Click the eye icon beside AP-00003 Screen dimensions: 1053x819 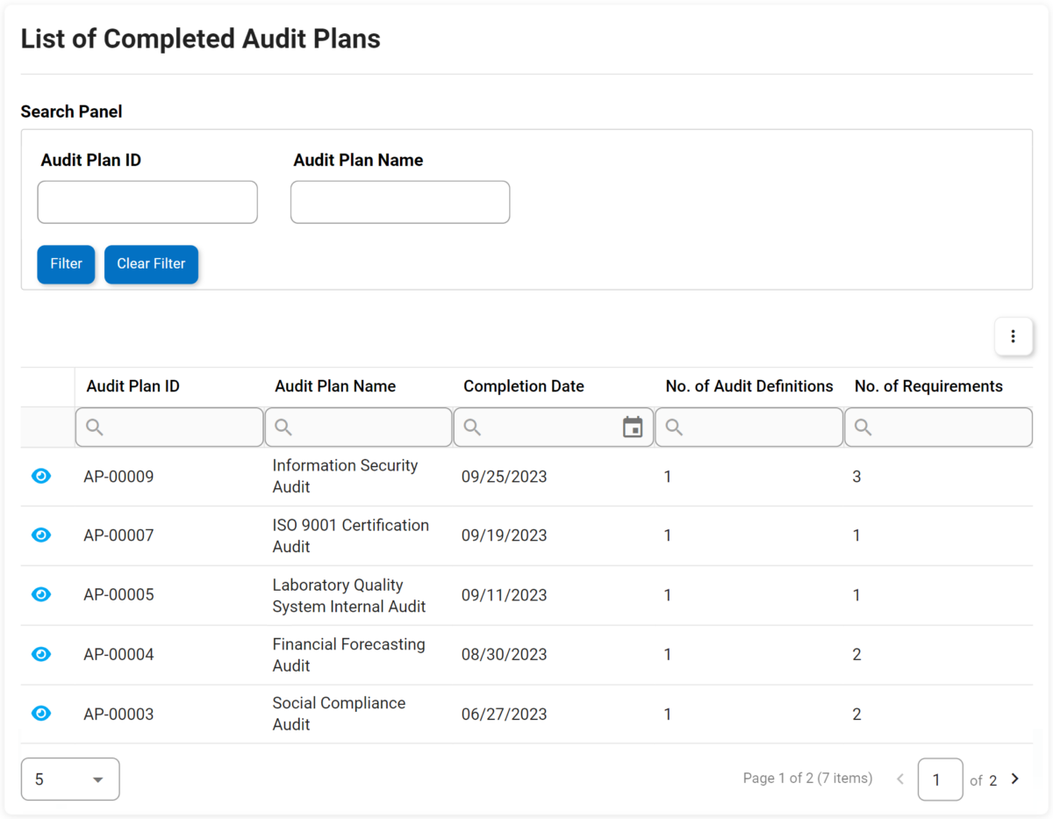click(x=40, y=713)
